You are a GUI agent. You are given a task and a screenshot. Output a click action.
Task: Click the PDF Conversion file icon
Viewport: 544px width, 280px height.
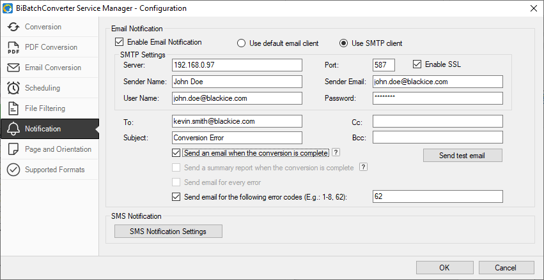click(13, 47)
